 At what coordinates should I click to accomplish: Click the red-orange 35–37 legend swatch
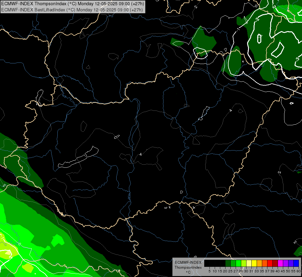coord(265,263)
